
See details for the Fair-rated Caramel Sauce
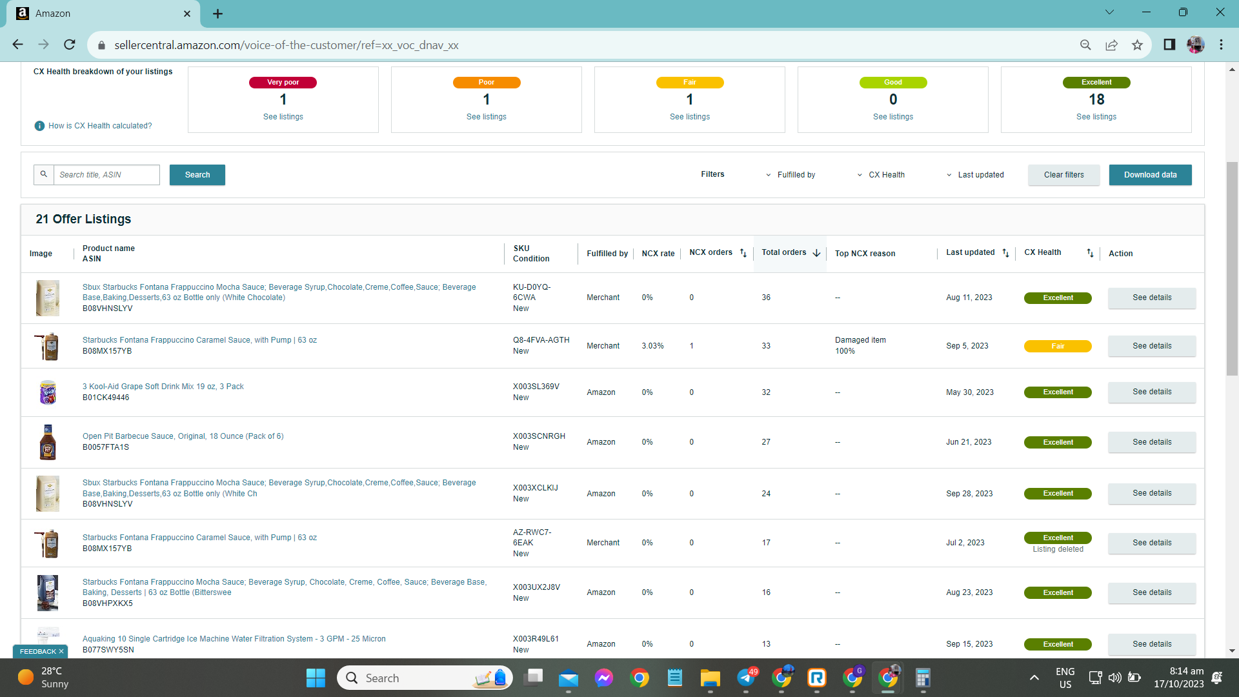click(x=1152, y=346)
